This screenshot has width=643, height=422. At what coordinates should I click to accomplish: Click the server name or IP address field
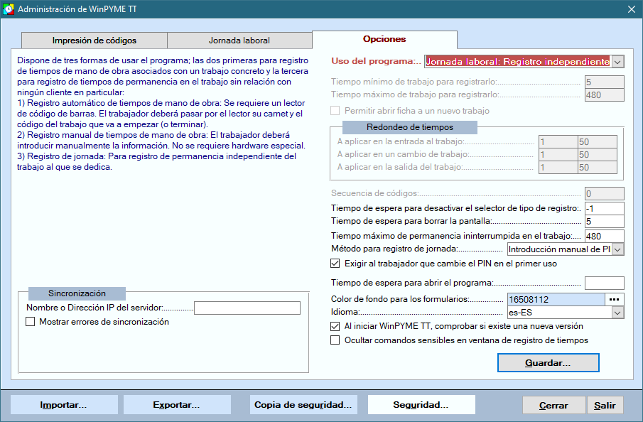pyautogui.click(x=247, y=308)
